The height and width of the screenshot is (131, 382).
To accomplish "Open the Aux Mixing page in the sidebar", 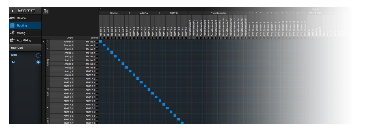I will 24,40.
